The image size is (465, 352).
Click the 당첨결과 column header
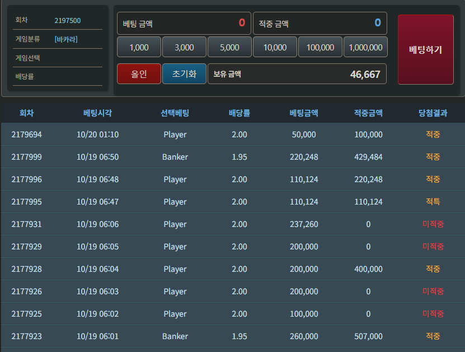(x=433, y=113)
